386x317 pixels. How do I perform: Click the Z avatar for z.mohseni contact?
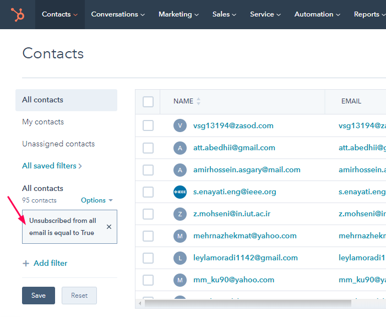coord(180,214)
